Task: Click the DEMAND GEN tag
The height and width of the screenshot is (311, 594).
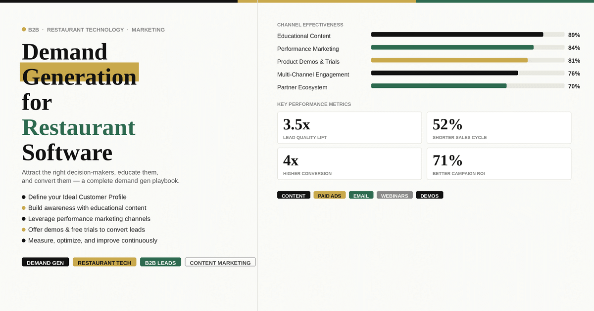Action: click(45, 262)
